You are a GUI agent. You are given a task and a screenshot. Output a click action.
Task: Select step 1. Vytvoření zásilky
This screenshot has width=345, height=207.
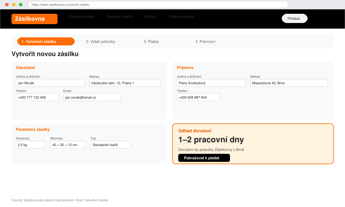tap(46, 41)
